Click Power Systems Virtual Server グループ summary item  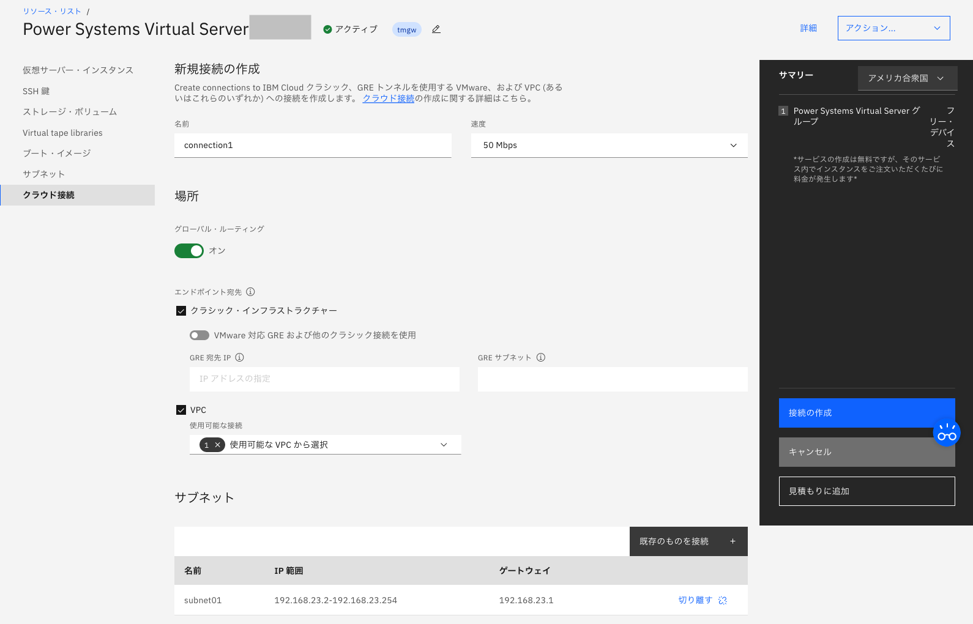coord(857,116)
